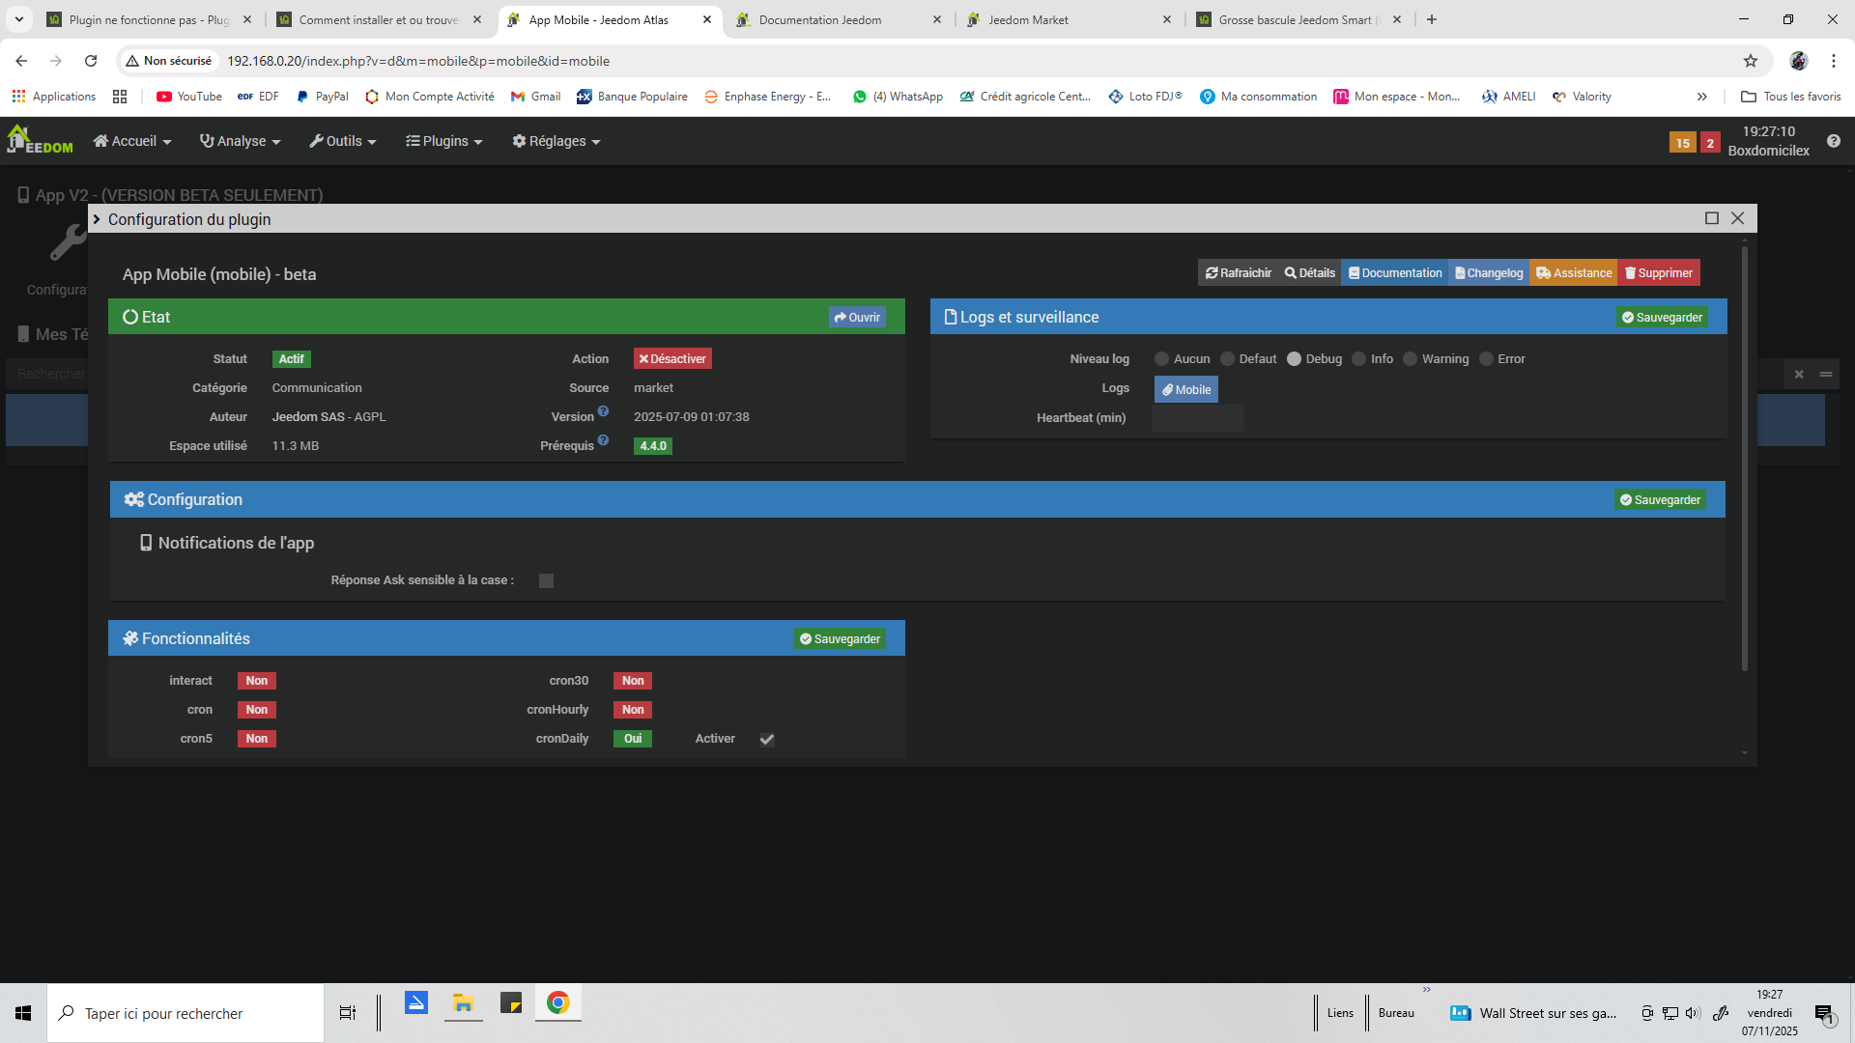Image resolution: width=1855 pixels, height=1043 pixels.
Task: Click the orange 15 notifications badge
Action: tap(1682, 143)
